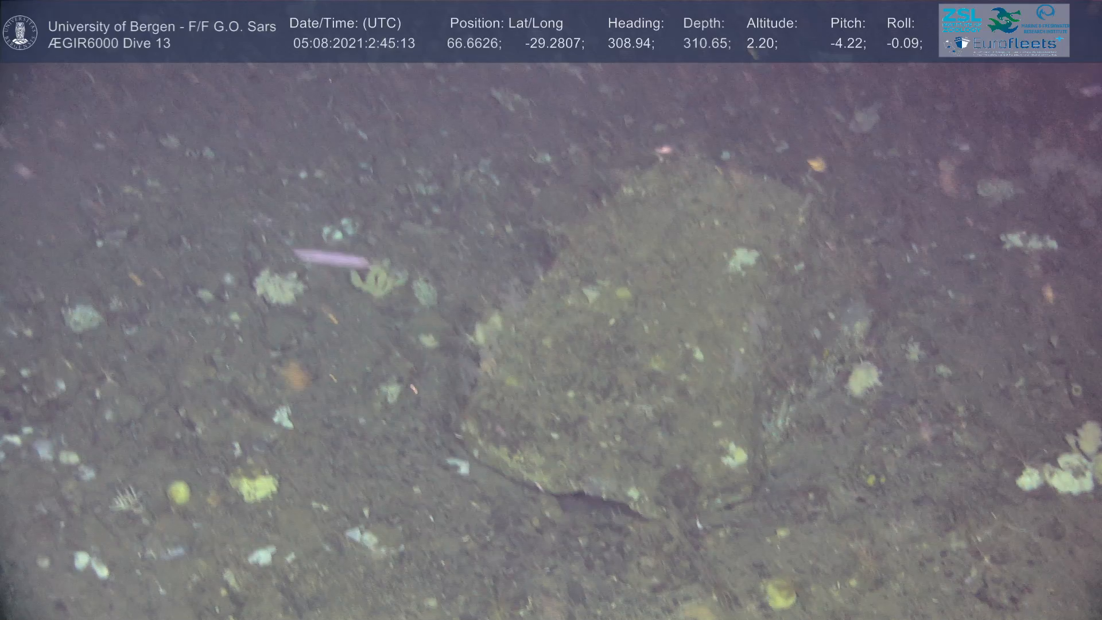The width and height of the screenshot is (1102, 620).
Task: Click the latitude value 66.6626
Action: (474, 43)
